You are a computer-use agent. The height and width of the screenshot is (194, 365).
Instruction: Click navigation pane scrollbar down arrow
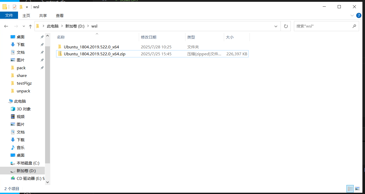[47, 182]
